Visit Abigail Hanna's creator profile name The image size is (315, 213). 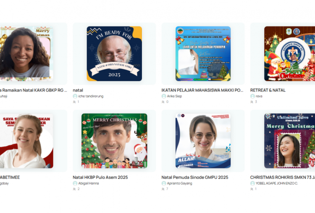point(89,183)
